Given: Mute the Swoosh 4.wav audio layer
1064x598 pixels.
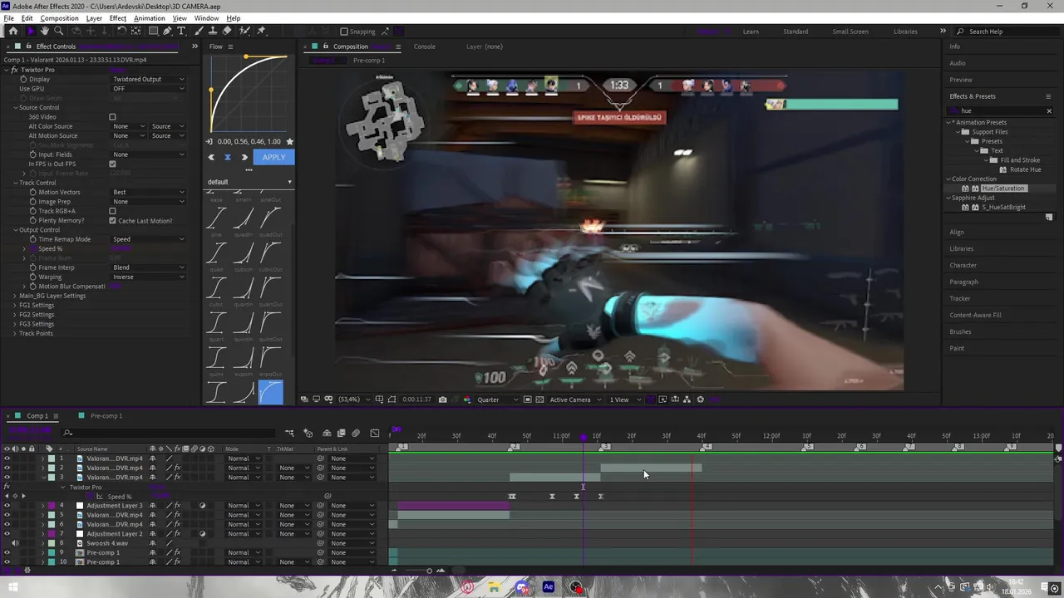Looking at the screenshot, I should click(15, 543).
